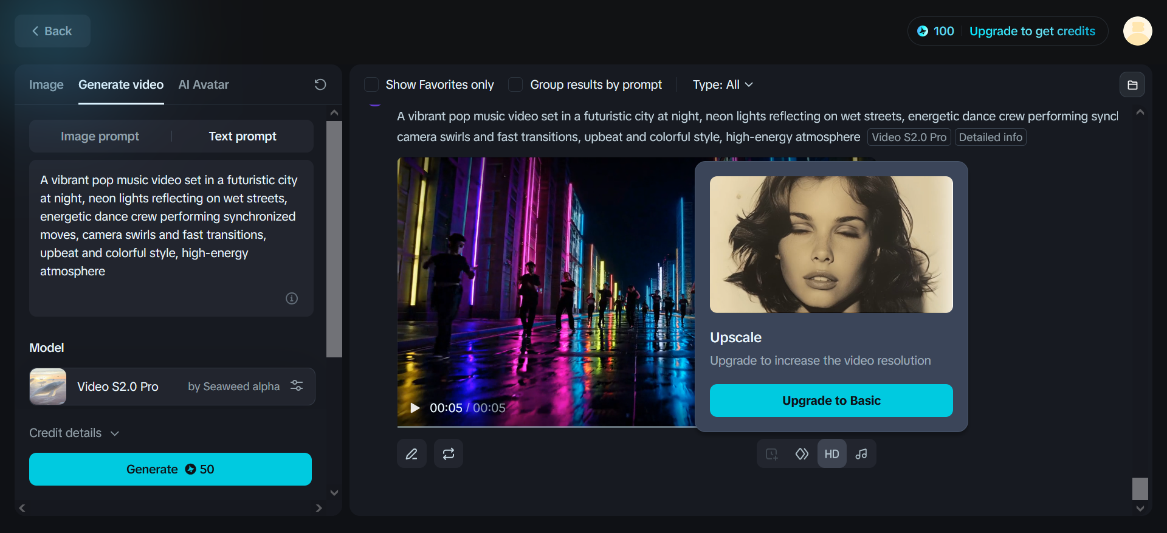
Task: Click the 100 credits balance
Action: 944,31
